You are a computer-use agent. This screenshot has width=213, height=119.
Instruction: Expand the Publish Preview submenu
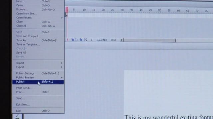[38, 78]
